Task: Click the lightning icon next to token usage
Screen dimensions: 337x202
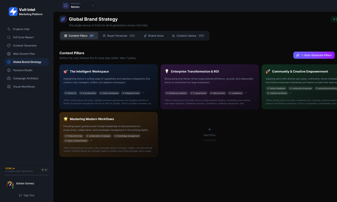Action: coord(42,169)
